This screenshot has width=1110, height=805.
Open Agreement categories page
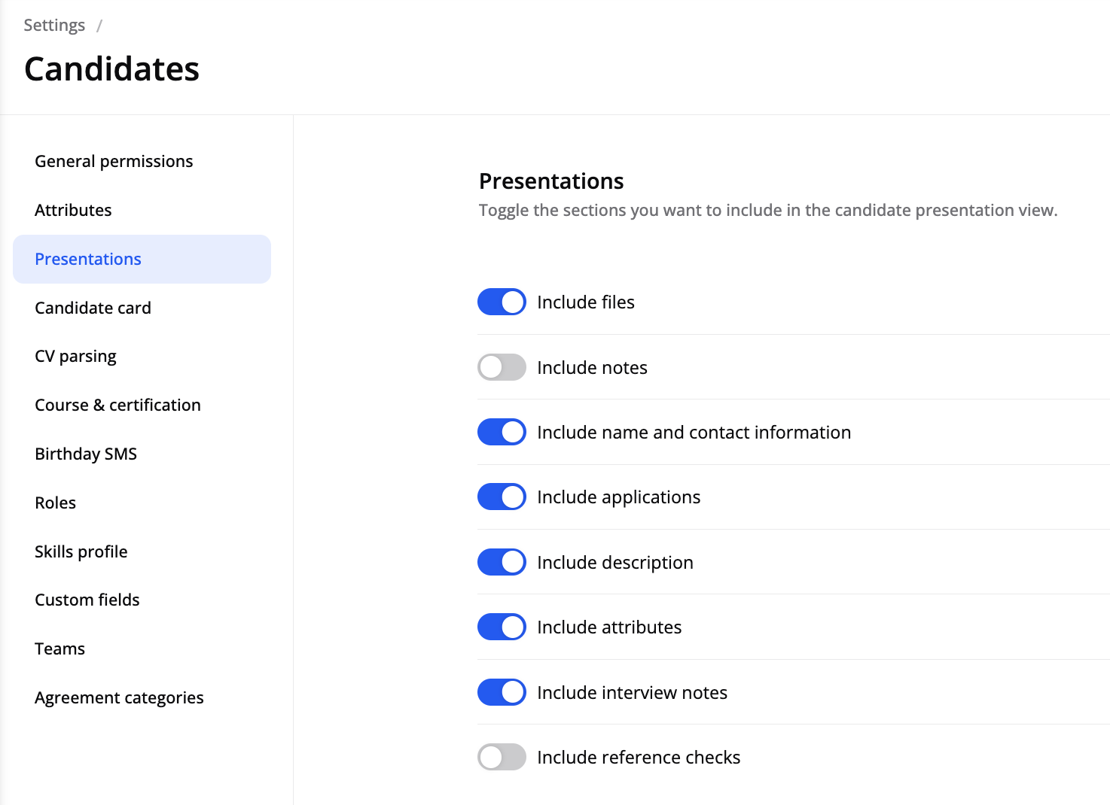[x=119, y=697]
